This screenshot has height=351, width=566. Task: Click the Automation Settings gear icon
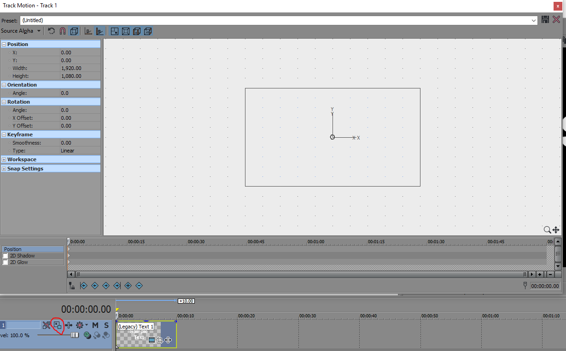[80, 325]
